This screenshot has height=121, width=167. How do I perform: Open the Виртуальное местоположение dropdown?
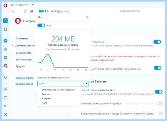[63, 83]
